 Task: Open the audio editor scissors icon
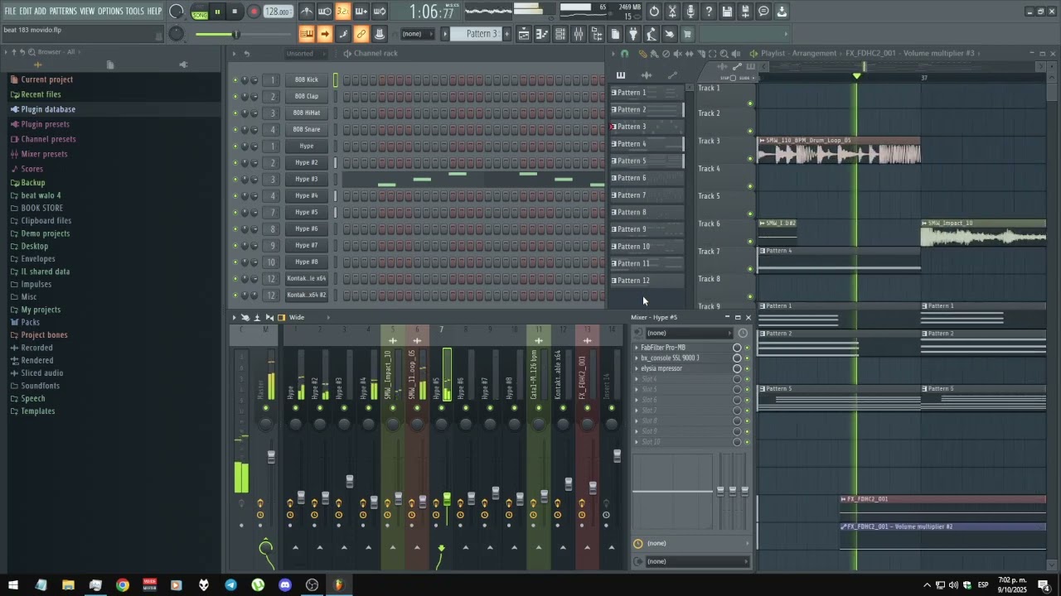672,12
